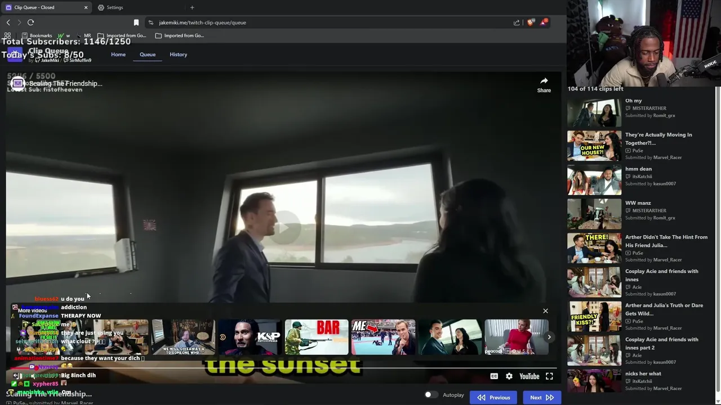
Task: Open the video player settings gear
Action: (x=509, y=376)
